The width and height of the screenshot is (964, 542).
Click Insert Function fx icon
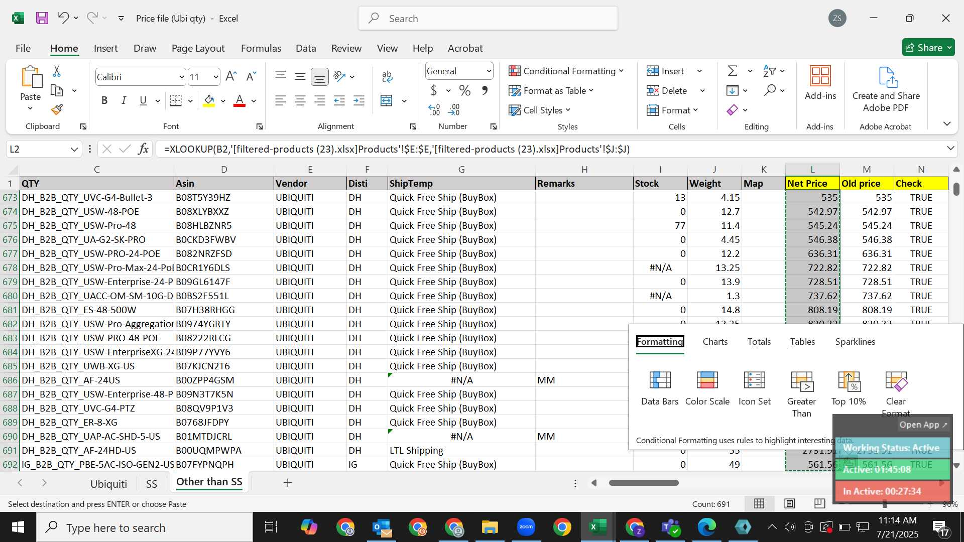pyautogui.click(x=143, y=149)
